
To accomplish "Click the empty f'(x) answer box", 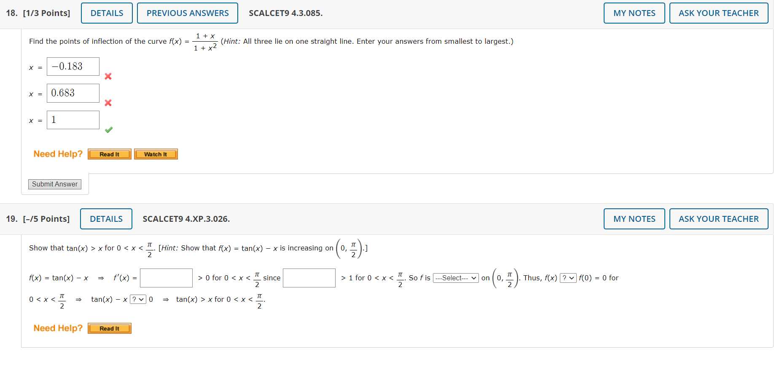I will click(166, 278).
